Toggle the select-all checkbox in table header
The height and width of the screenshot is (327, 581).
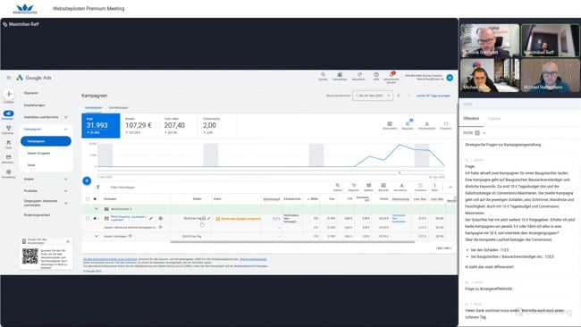tap(88, 199)
